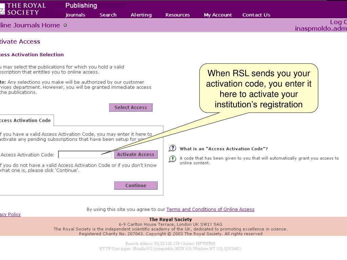This screenshot has width=347, height=260.
Task: Click the independent scientific academy description line
Action: pyautogui.click(x=170, y=229)
